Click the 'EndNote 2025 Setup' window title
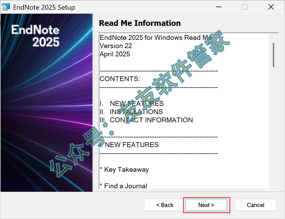This screenshot has height=219, width=285. (x=44, y=7)
